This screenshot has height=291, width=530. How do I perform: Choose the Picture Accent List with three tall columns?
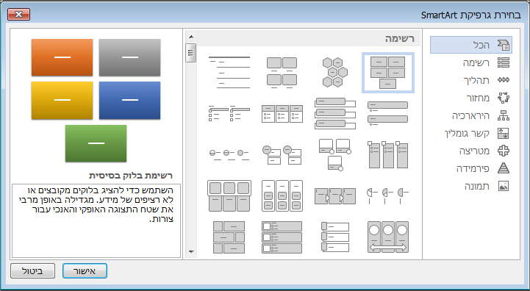point(387,155)
